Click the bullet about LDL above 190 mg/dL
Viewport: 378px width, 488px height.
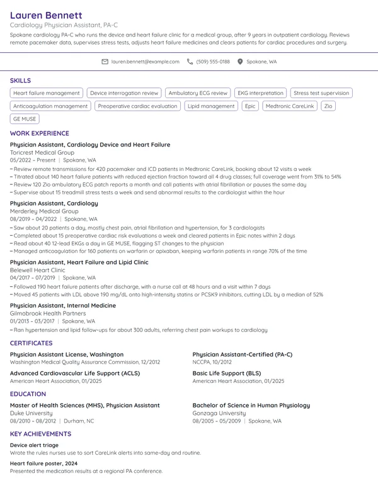tap(166, 294)
